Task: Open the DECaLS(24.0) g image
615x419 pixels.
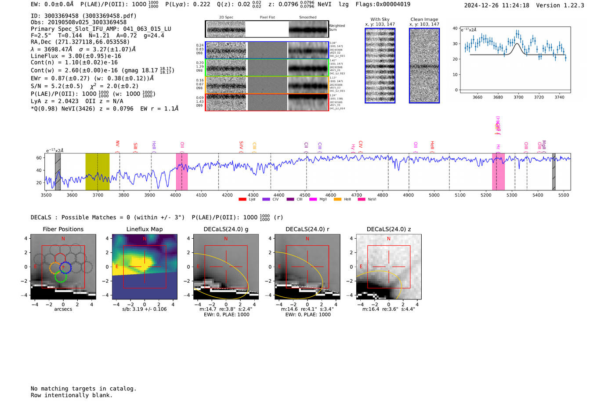Action: click(226, 267)
